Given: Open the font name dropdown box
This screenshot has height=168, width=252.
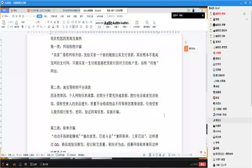Looking at the screenshot, I should (28, 22).
